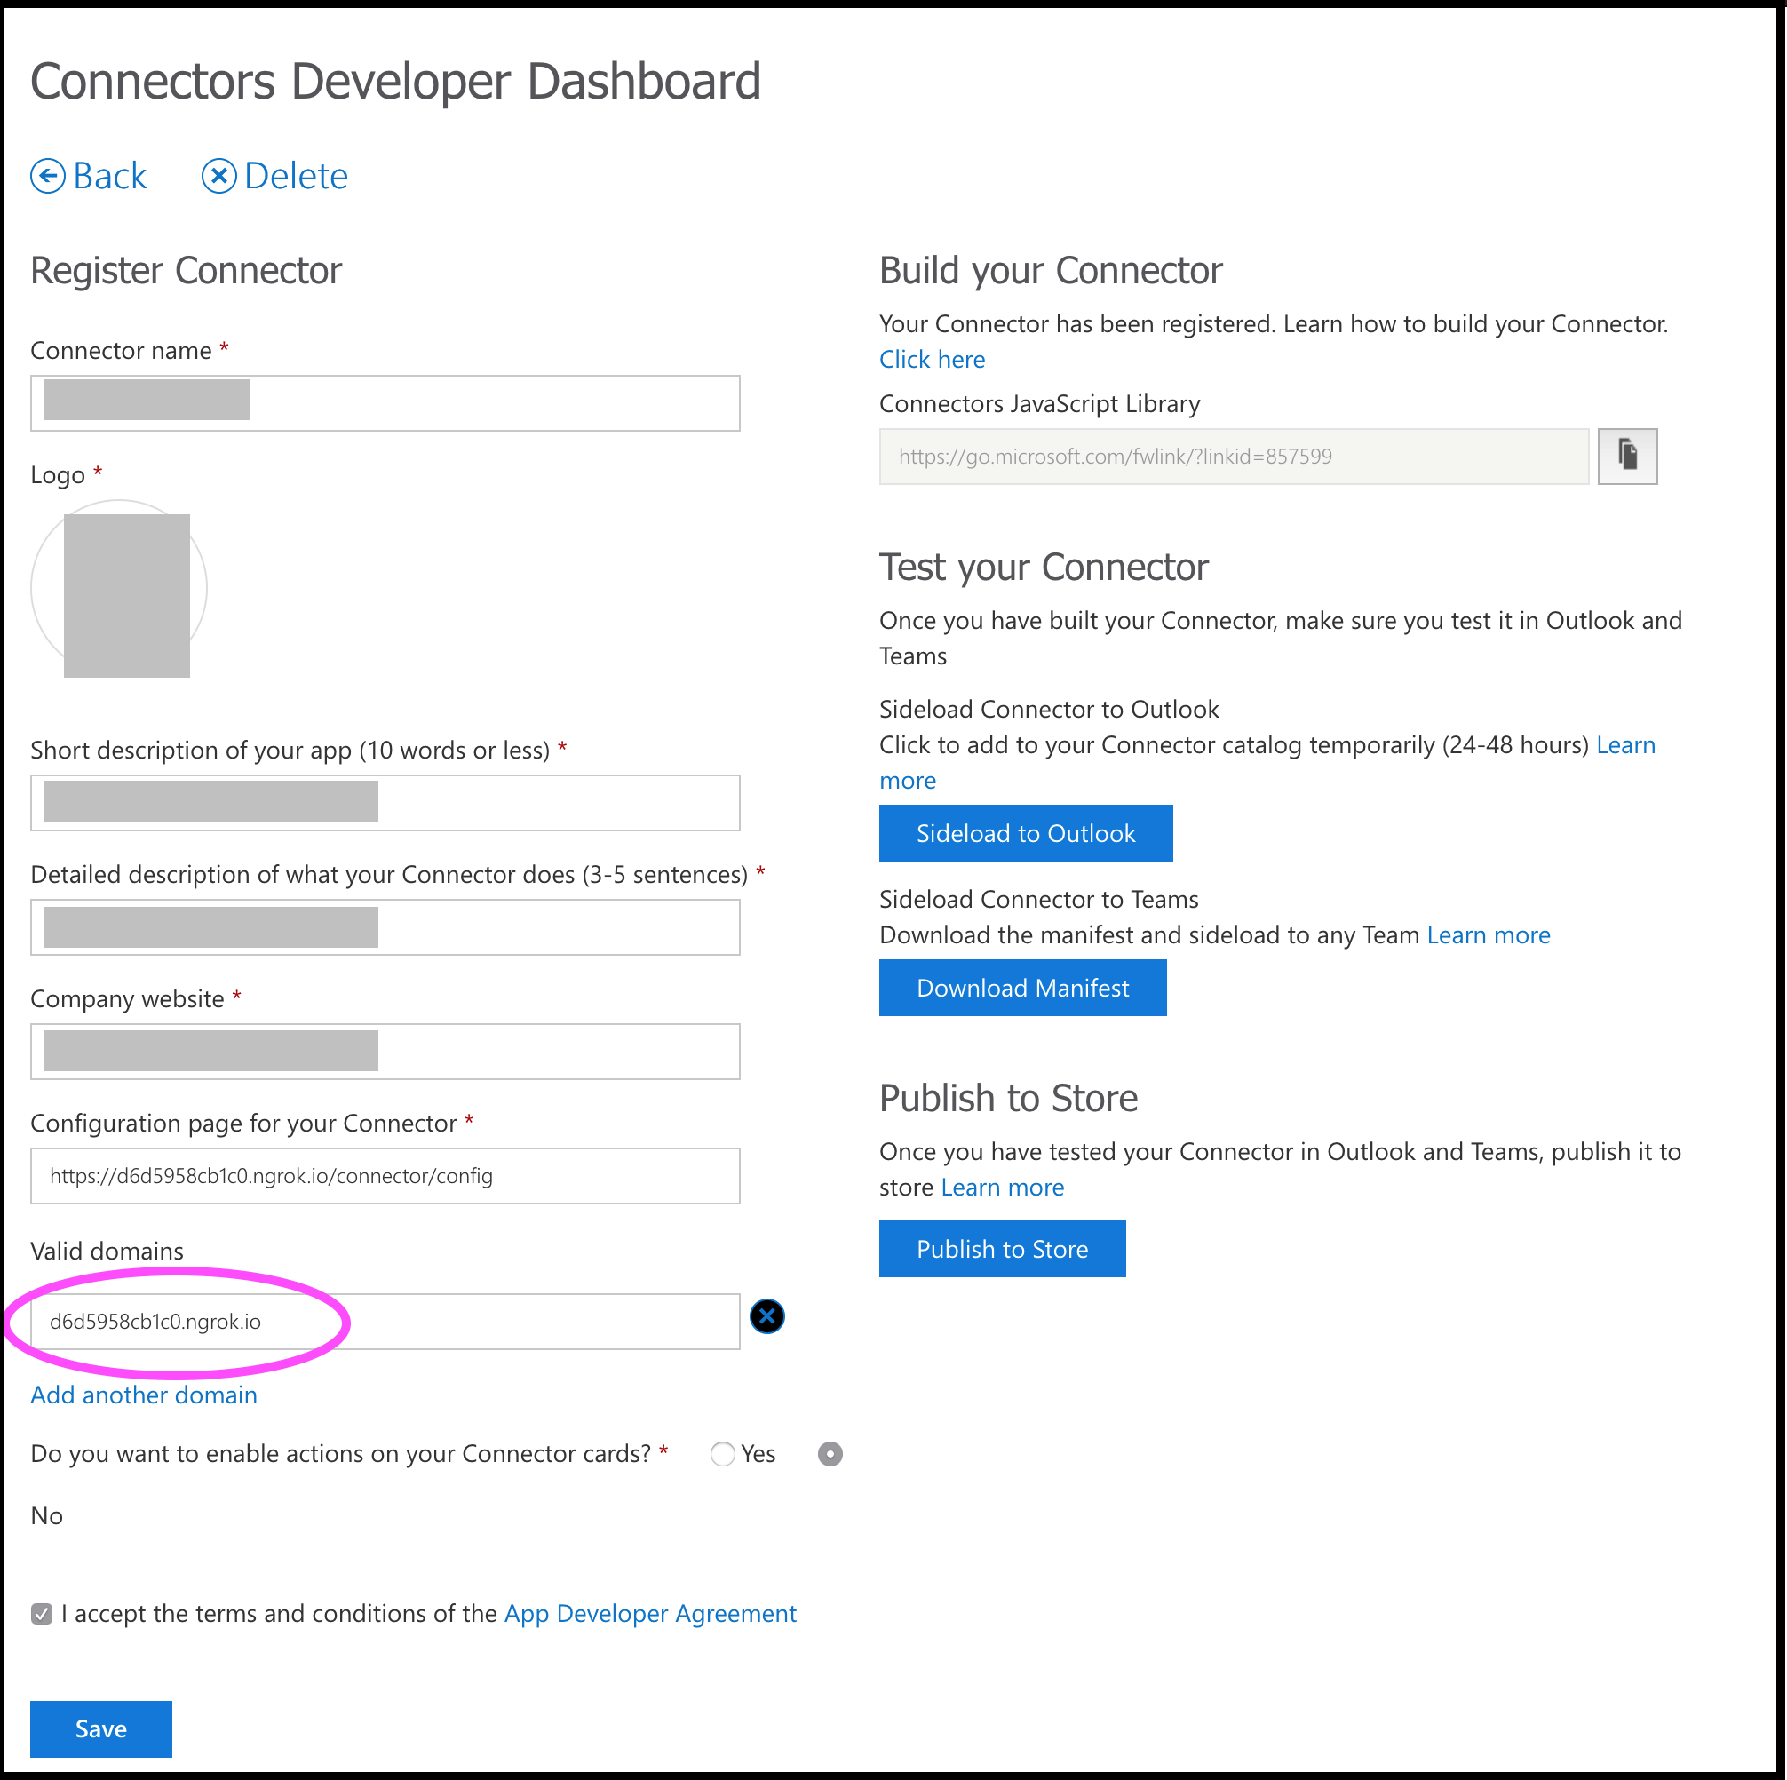The image size is (1787, 1780).
Task: Remove the ngrok valid domain entry
Action: [766, 1315]
